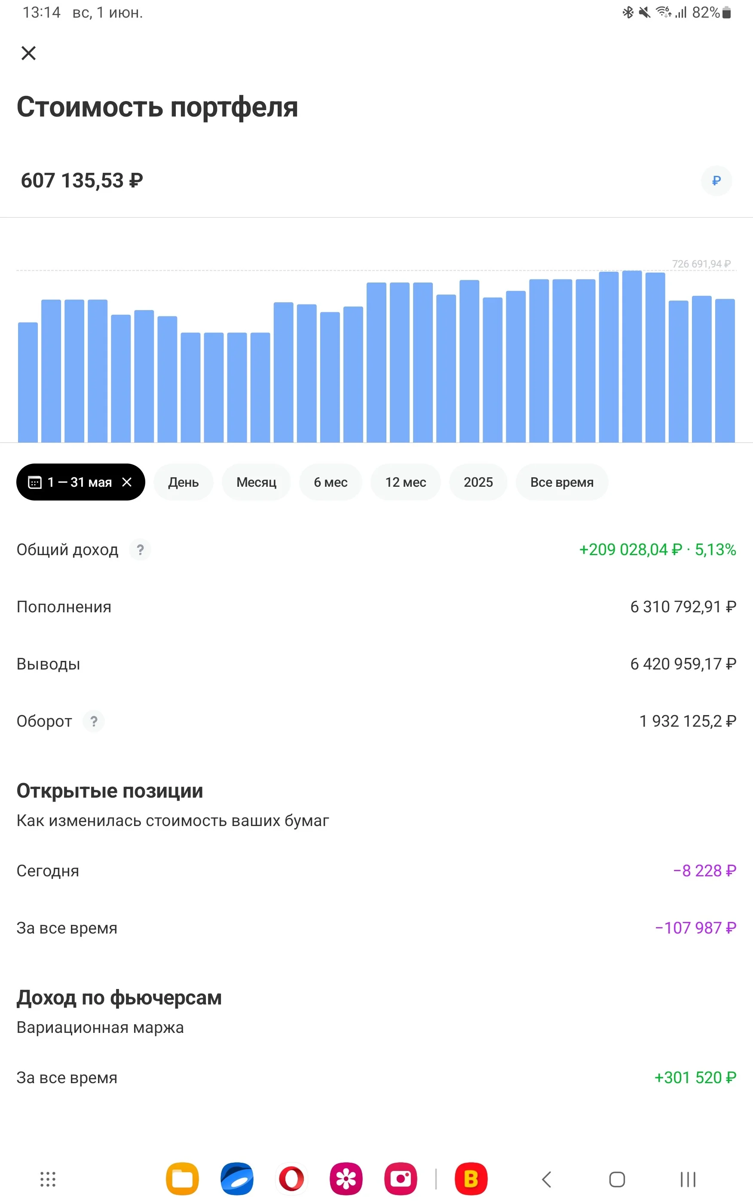753x1204 pixels.
Task: Go back with the navigation arrow
Action: tap(546, 1179)
